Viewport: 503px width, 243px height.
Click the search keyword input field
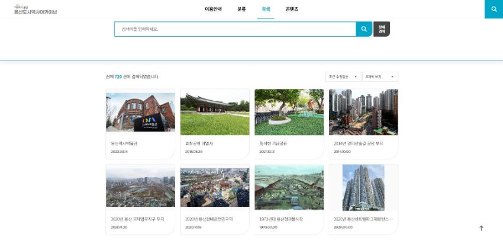[235, 29]
